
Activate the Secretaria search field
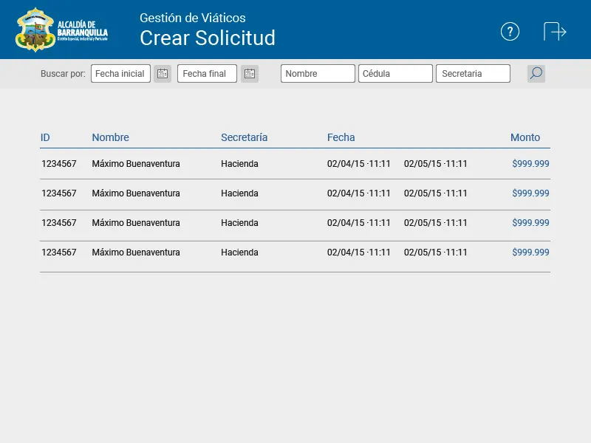473,73
